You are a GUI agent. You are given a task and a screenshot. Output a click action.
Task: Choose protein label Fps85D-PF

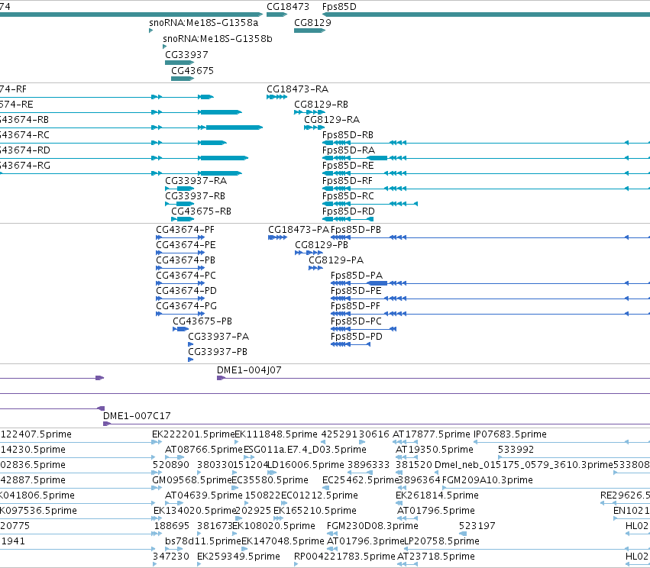click(355, 306)
